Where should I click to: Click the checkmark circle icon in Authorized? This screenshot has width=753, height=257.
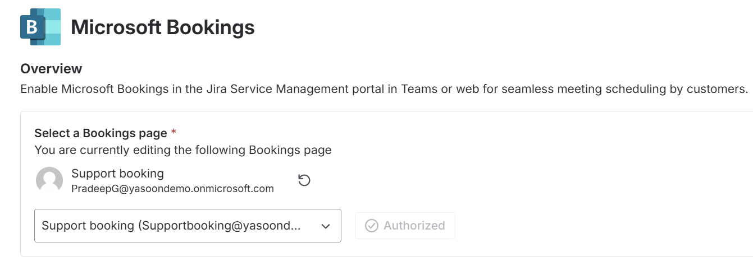371,226
